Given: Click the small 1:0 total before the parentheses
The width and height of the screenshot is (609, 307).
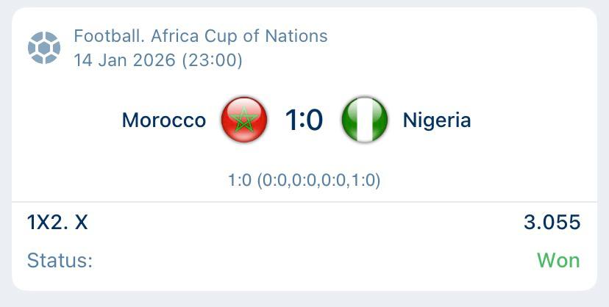Looking at the screenshot, I should coord(240,180).
